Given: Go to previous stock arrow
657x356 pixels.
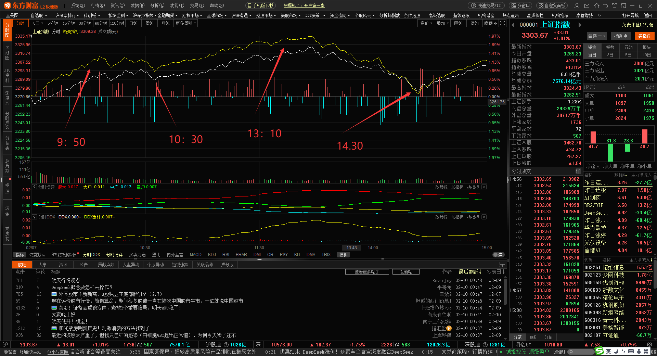Looking at the screenshot, I should pos(513,25).
